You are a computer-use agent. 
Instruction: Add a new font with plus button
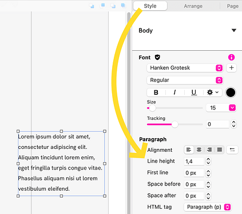(231, 68)
